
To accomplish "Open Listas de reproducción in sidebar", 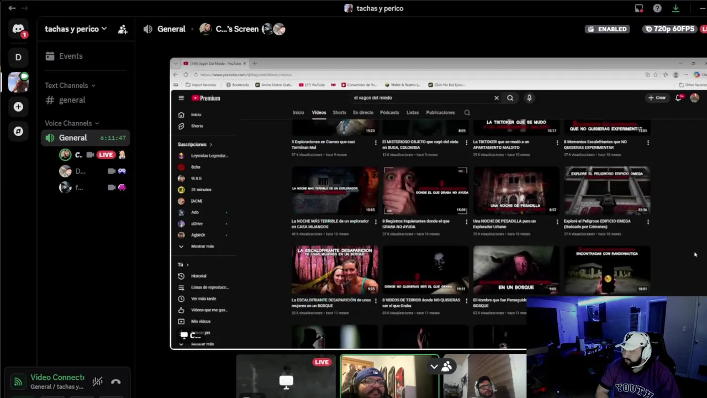I will pos(203,287).
